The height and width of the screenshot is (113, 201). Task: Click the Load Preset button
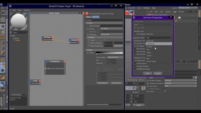point(103,83)
